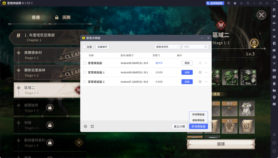Image resolution: width=278 pixels, height=158 pixels.
Task: Open the 狀態 column filter
Action: coord(159,55)
